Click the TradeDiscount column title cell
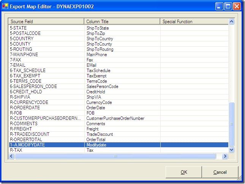This screenshot has width=245, height=184. [x=122, y=134]
